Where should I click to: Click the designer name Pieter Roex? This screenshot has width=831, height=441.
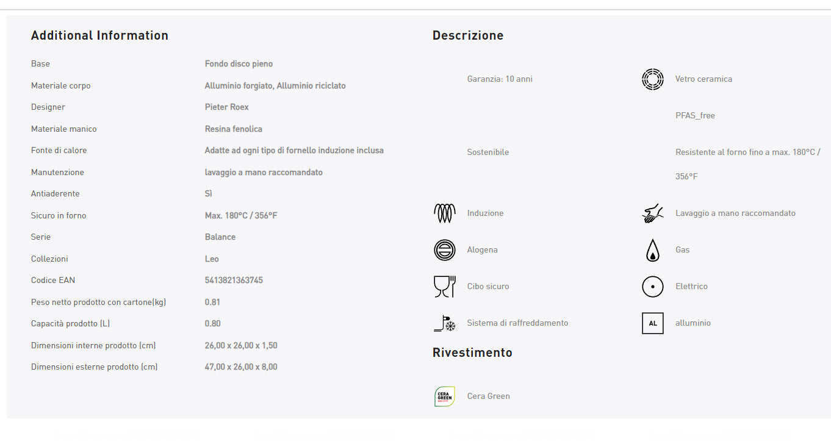226,107
